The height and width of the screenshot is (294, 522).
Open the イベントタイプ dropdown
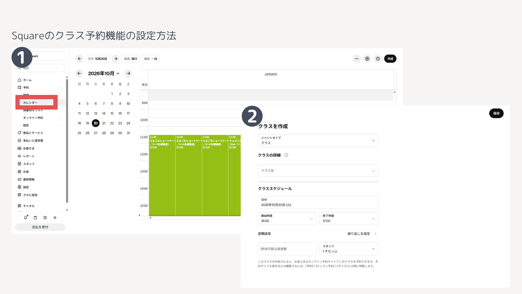click(x=318, y=141)
